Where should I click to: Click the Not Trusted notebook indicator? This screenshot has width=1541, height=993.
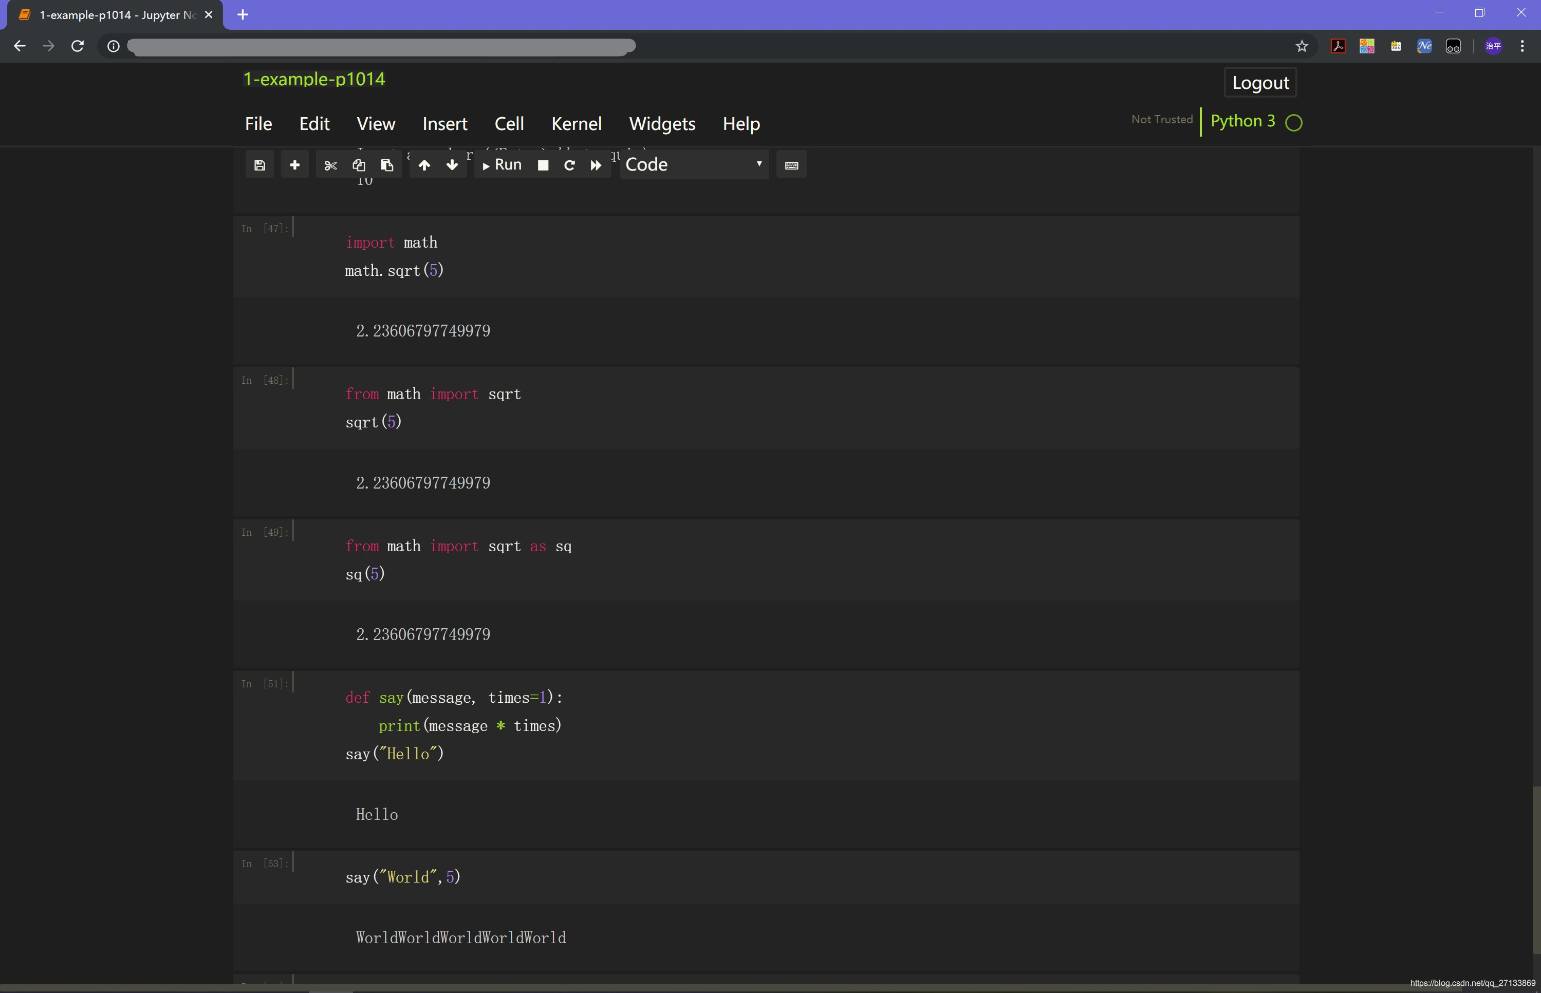coord(1162,119)
